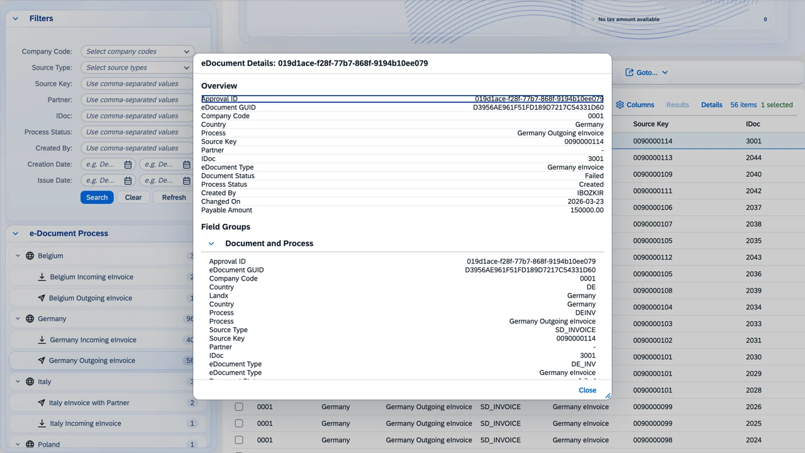805x453 pixels.
Task: Collapse the Poland tree node
Action: click(x=18, y=444)
